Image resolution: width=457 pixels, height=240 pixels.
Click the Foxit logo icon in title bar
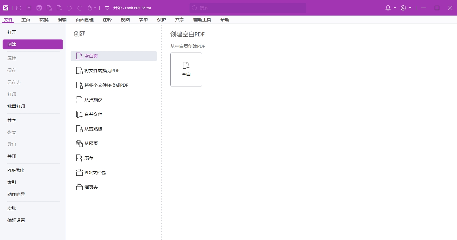(x=6, y=8)
